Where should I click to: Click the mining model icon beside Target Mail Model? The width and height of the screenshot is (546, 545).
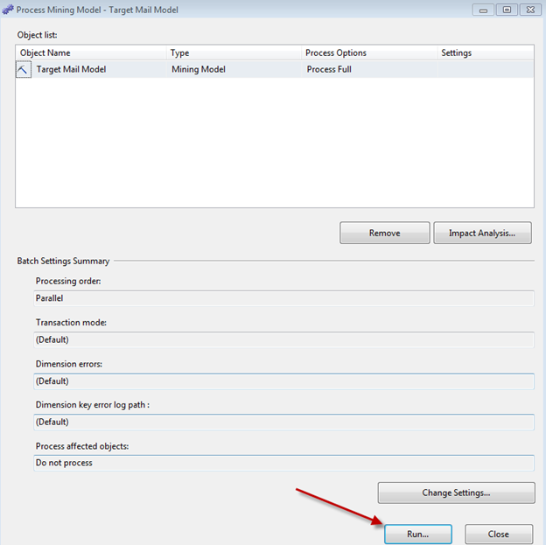click(24, 70)
